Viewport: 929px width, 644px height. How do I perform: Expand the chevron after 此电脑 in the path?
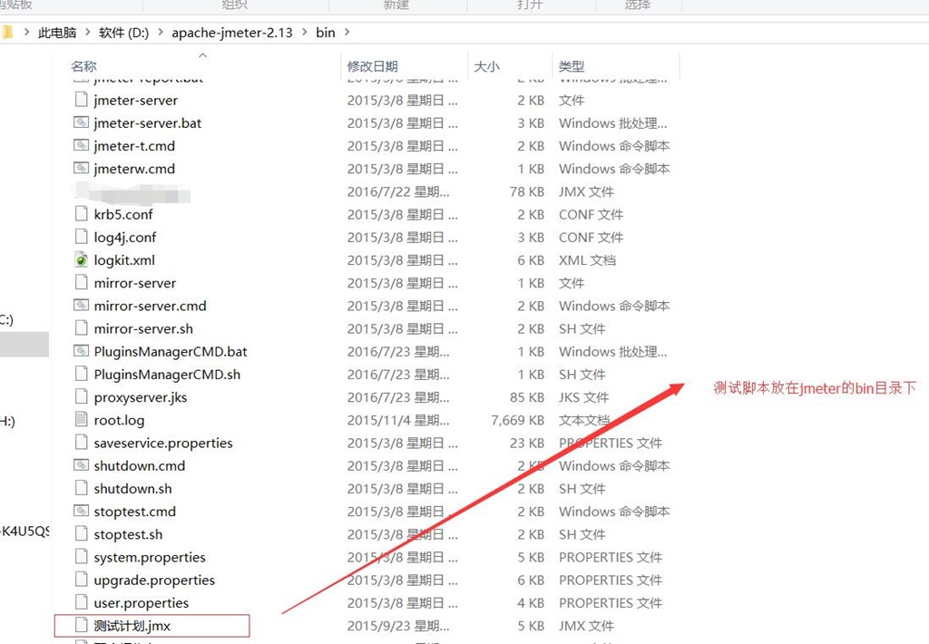(x=88, y=32)
